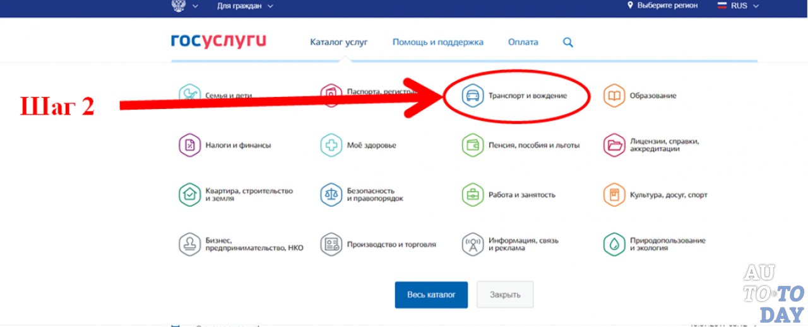Open Квартира, строительство и земля link
808x327 pixels.
pos(249,195)
